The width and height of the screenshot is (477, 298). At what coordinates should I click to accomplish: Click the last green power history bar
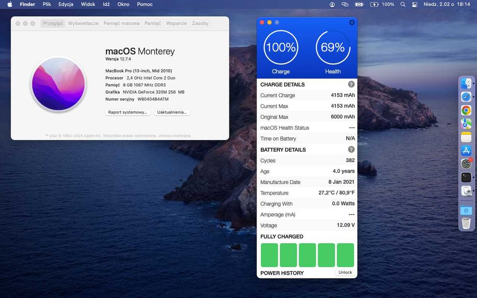coord(345,255)
